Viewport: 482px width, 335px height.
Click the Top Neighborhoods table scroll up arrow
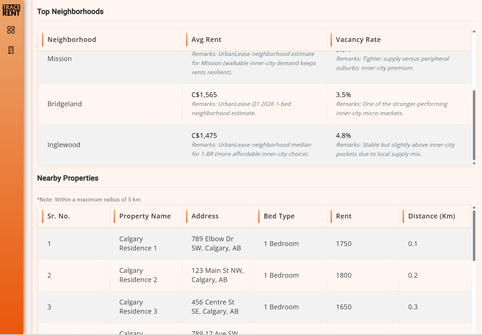[x=474, y=31]
